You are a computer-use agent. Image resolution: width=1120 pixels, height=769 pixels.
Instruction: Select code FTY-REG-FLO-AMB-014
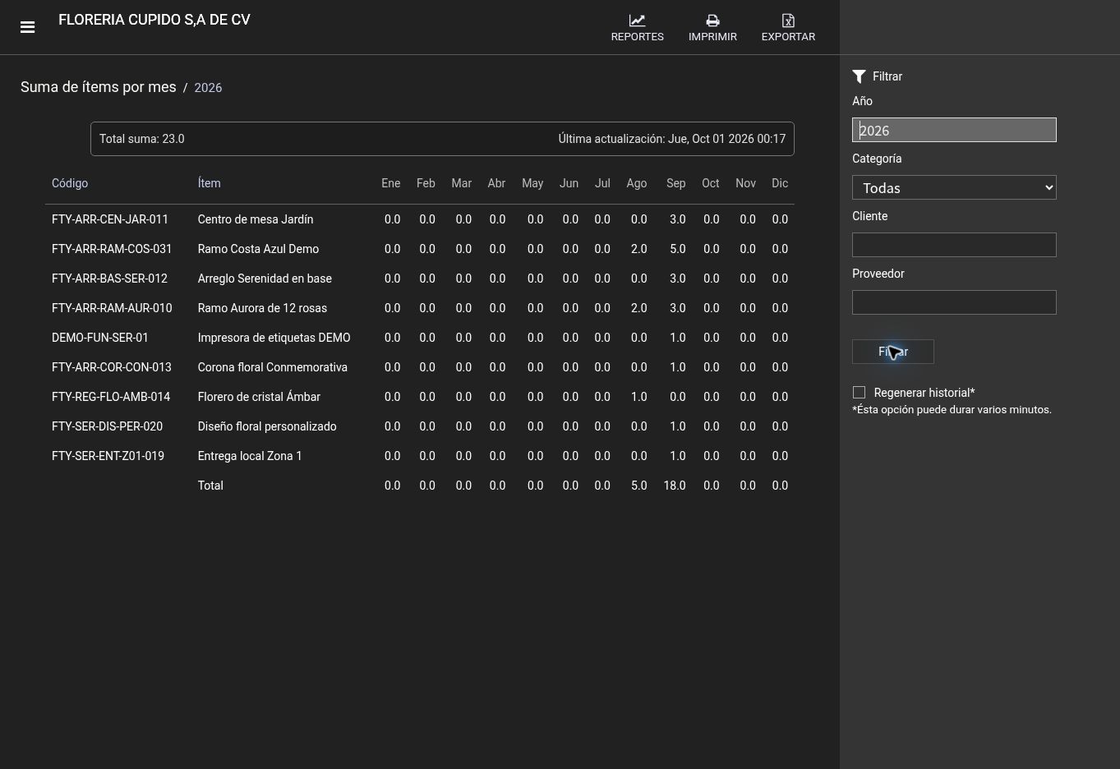point(111,397)
